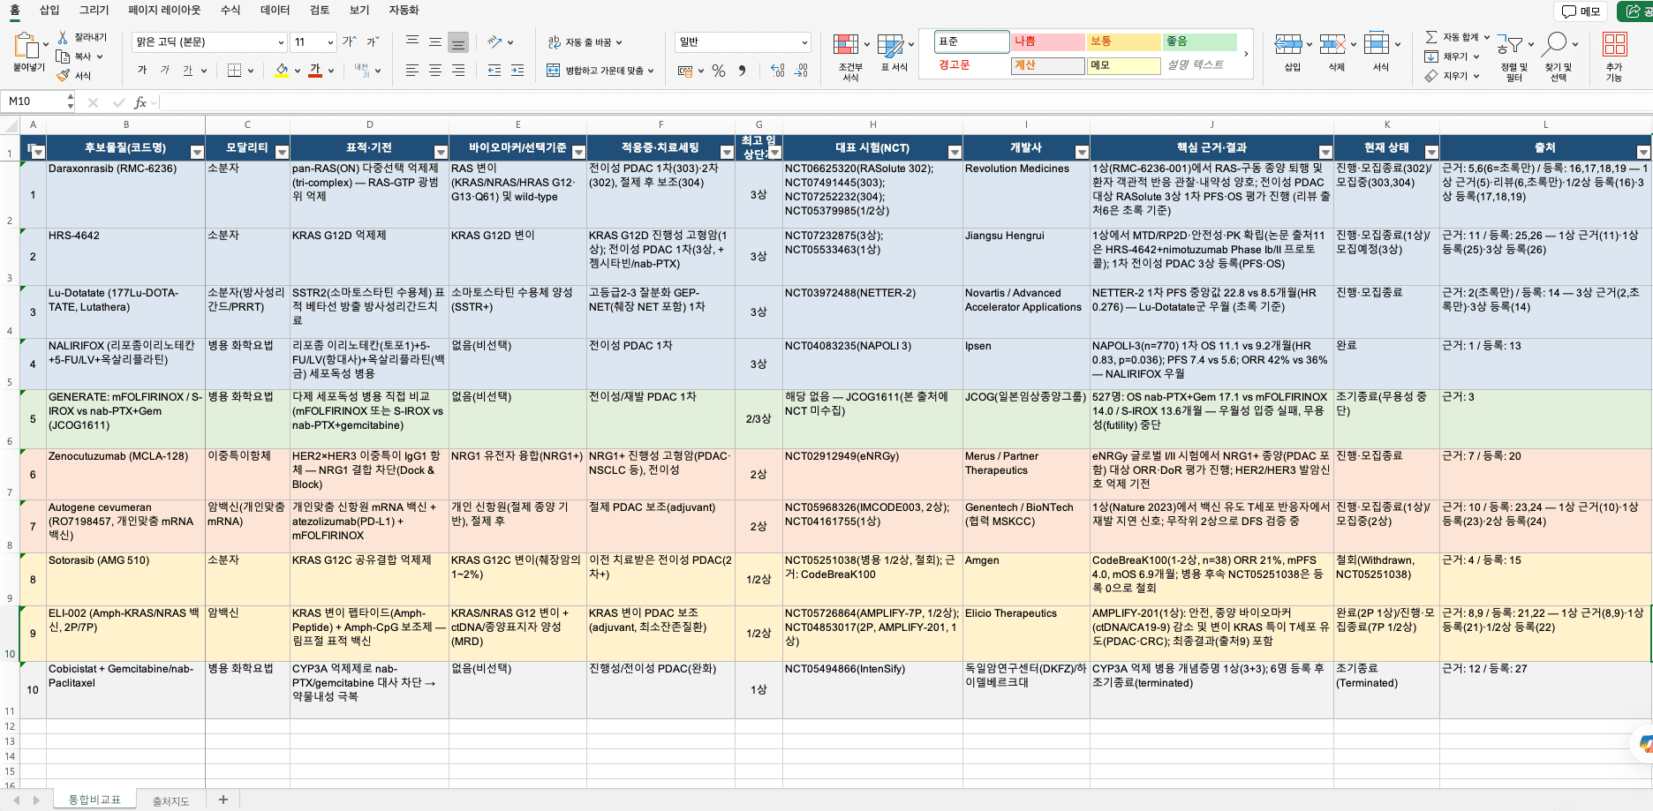Screen dimensions: 1653x811
Task: Align text right in the cell
Action: click(x=458, y=71)
